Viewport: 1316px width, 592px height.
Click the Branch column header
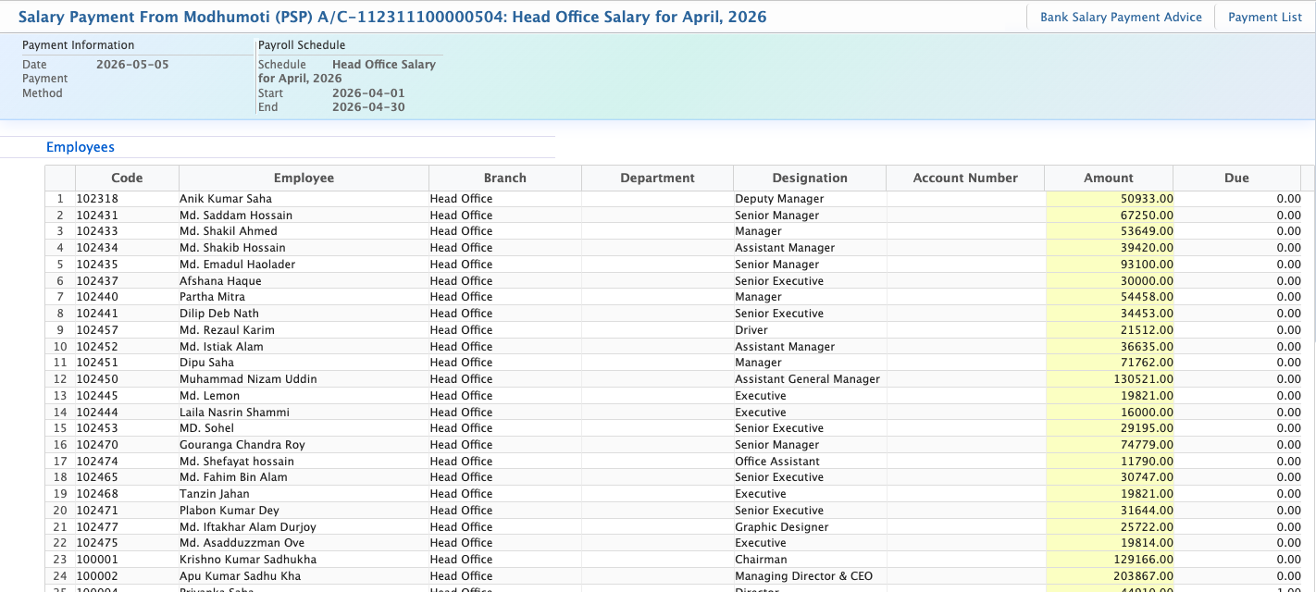504,178
